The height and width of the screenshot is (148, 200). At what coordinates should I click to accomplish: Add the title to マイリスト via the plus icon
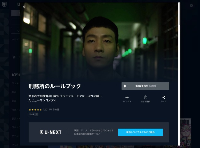127,98
